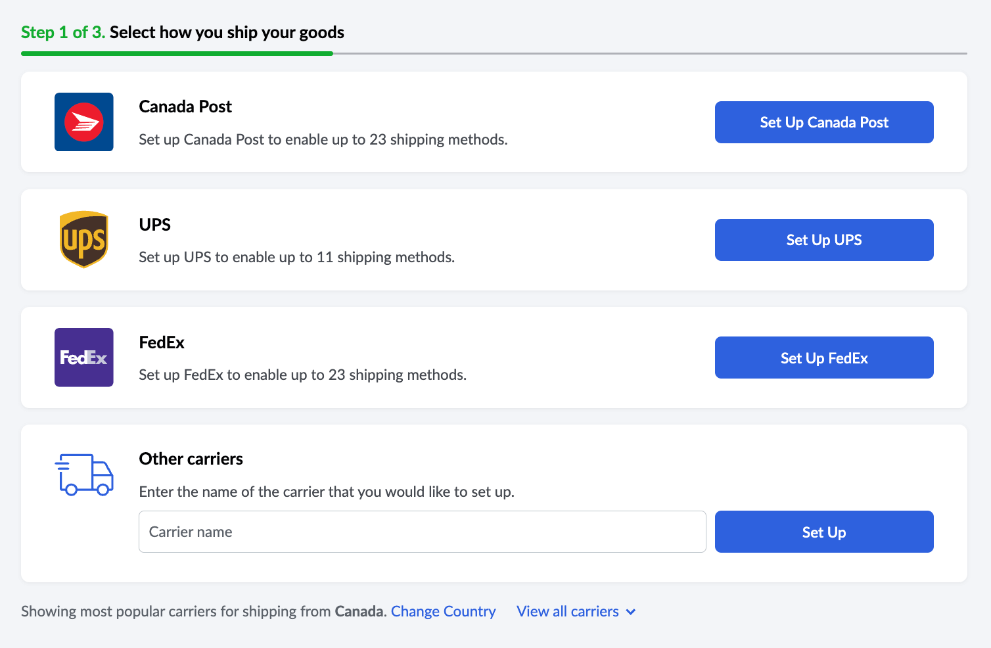Select the Set Up FedEx button

click(x=824, y=358)
